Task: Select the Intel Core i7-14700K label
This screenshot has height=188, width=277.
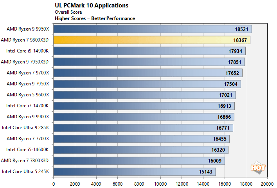Action: [x=27, y=106]
